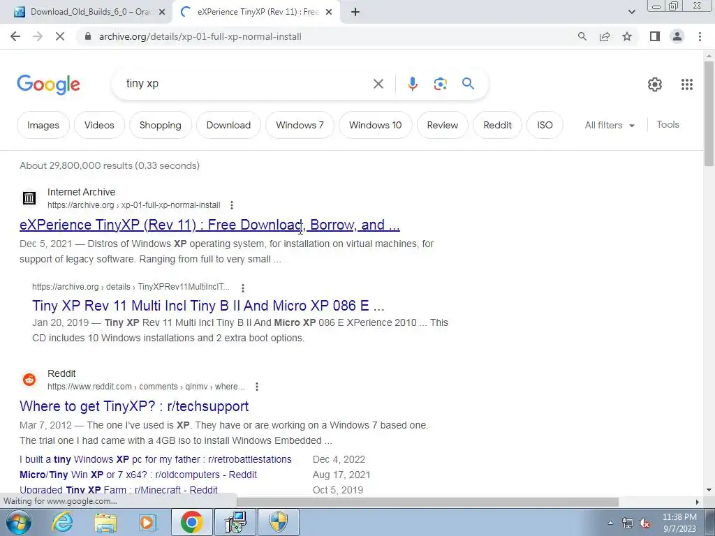Open search Tools
Screen dimensions: 715x536
tap(668, 124)
